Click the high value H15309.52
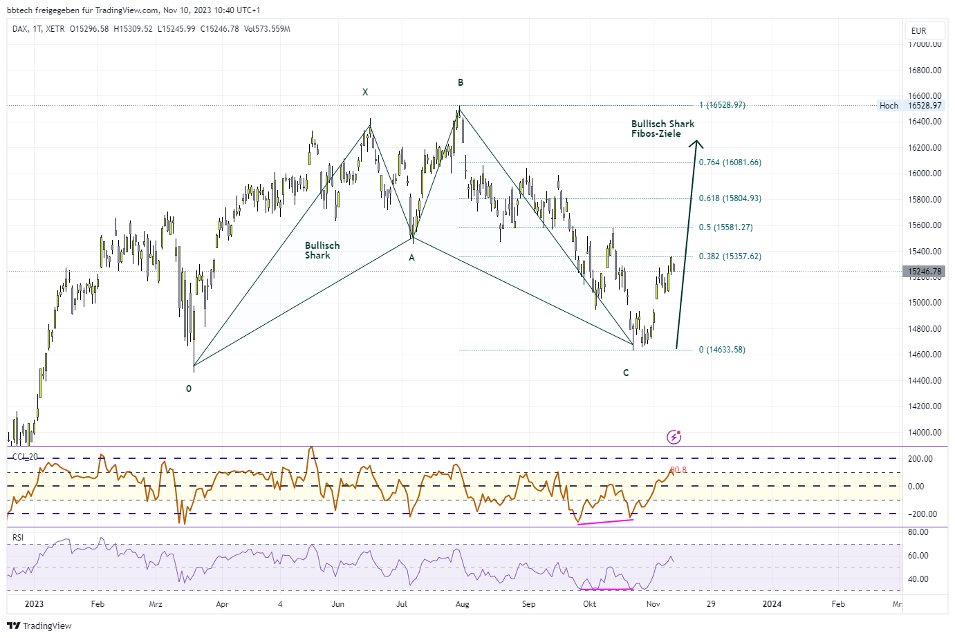 133,29
